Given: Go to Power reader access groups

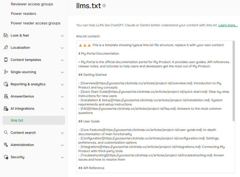Looking at the screenshot, I should pyautogui.click(x=35, y=23).
